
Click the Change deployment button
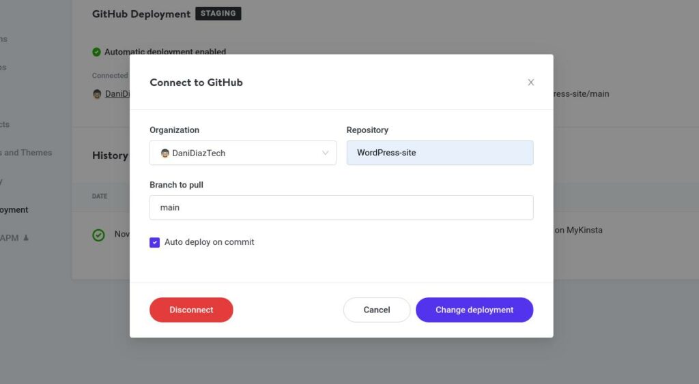tap(474, 310)
